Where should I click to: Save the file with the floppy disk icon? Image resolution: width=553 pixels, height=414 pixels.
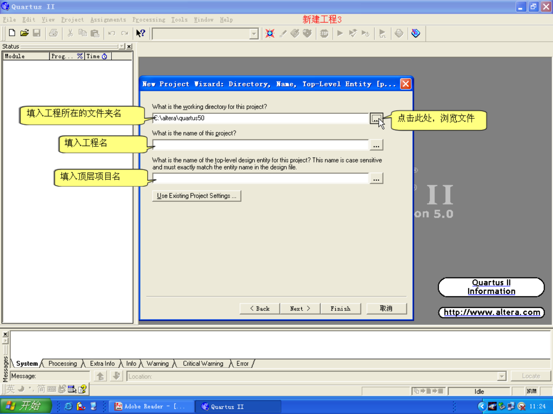(x=37, y=33)
